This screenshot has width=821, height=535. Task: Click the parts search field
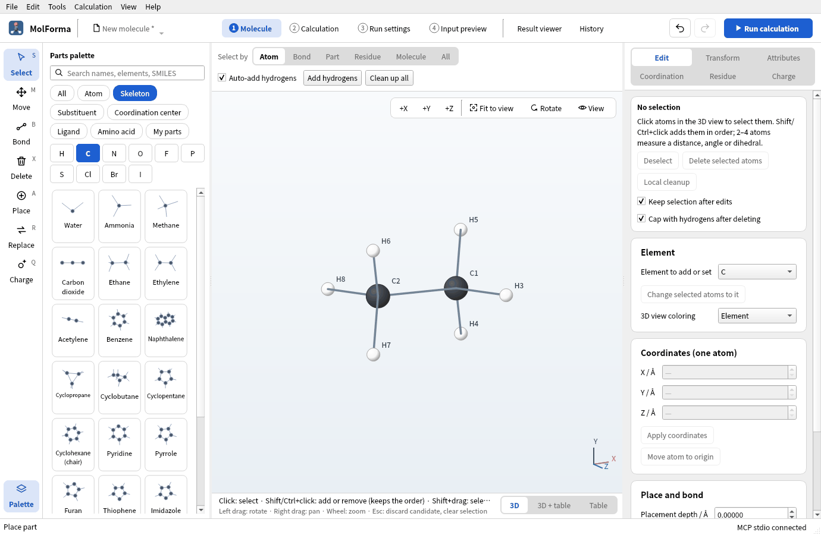pyautogui.click(x=127, y=73)
